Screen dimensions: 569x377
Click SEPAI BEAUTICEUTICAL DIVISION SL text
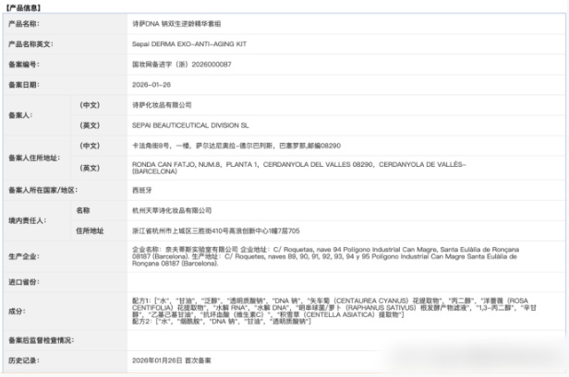[x=190, y=125]
